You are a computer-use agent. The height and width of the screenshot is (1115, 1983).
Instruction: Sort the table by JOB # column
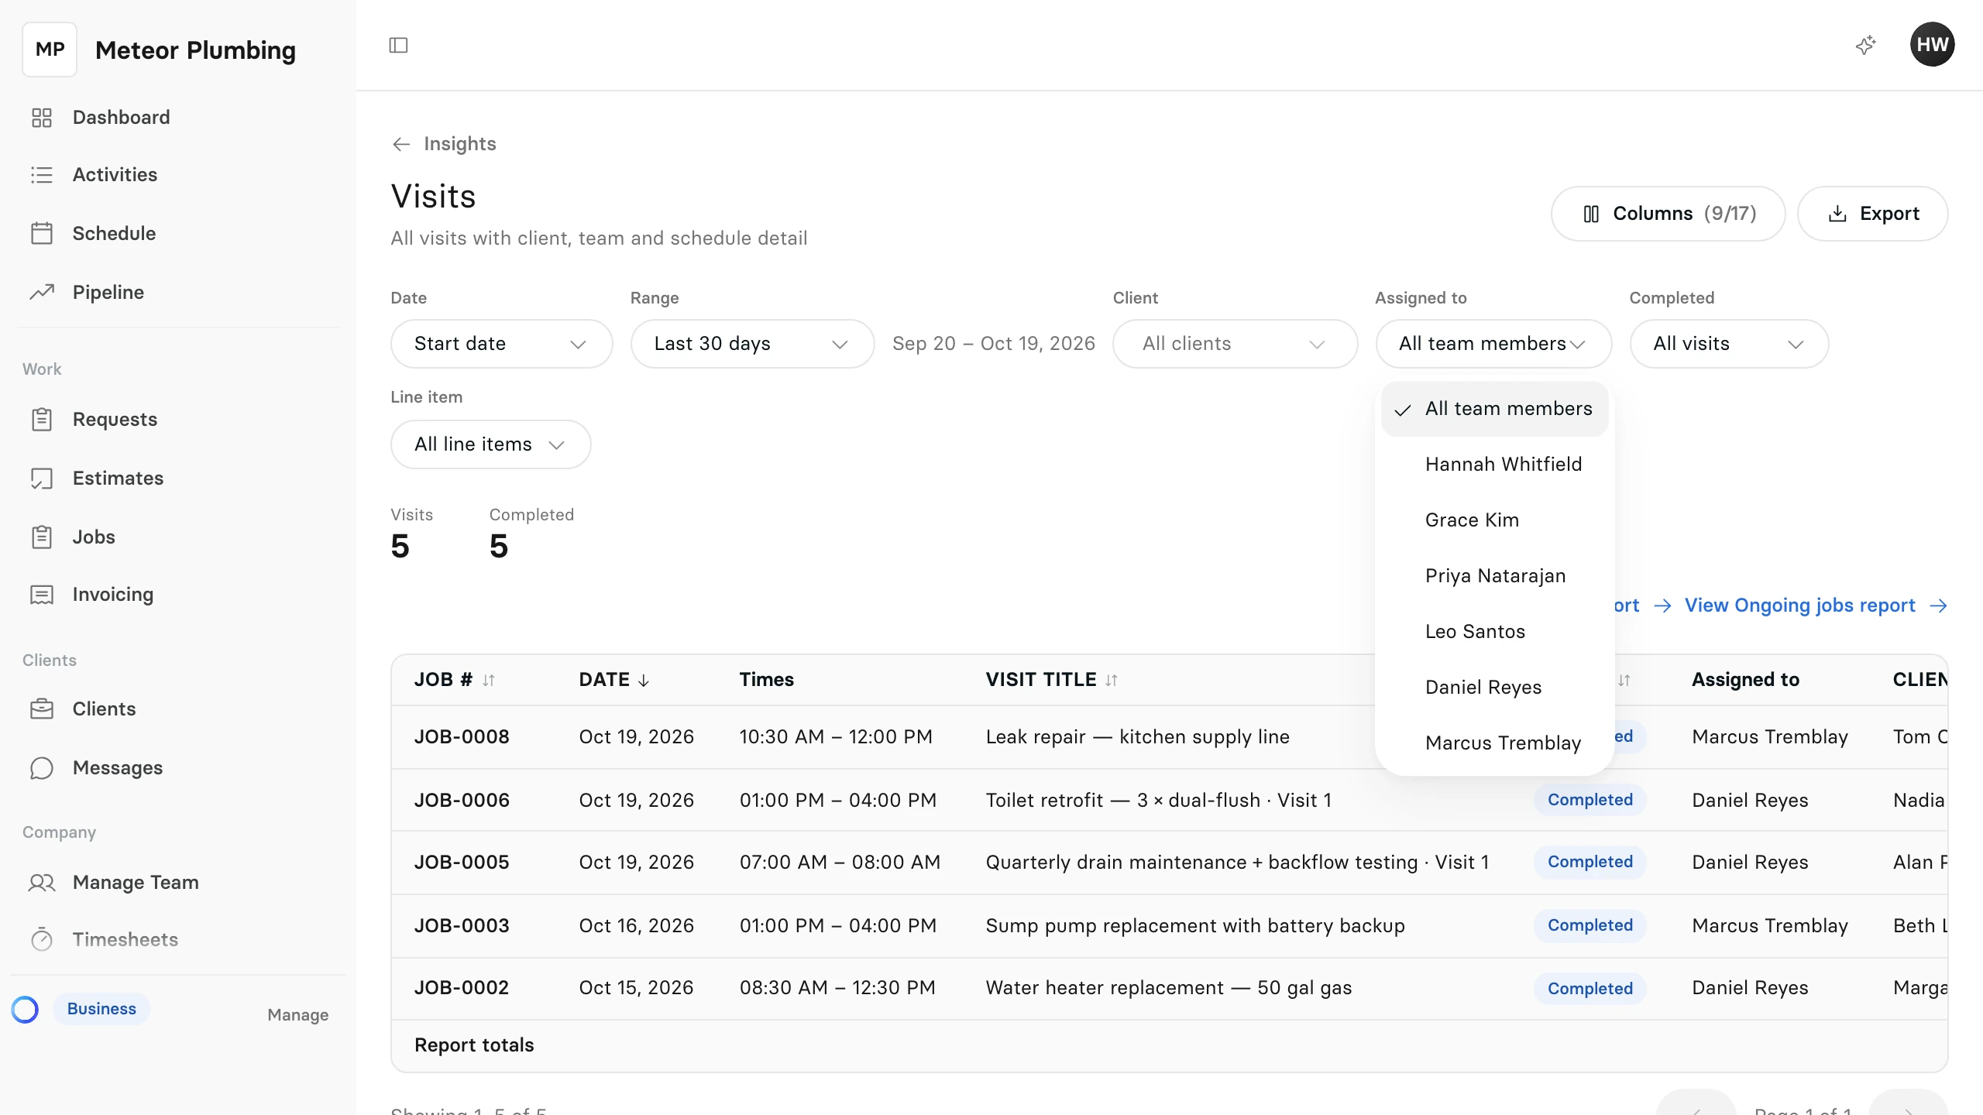pyautogui.click(x=455, y=680)
